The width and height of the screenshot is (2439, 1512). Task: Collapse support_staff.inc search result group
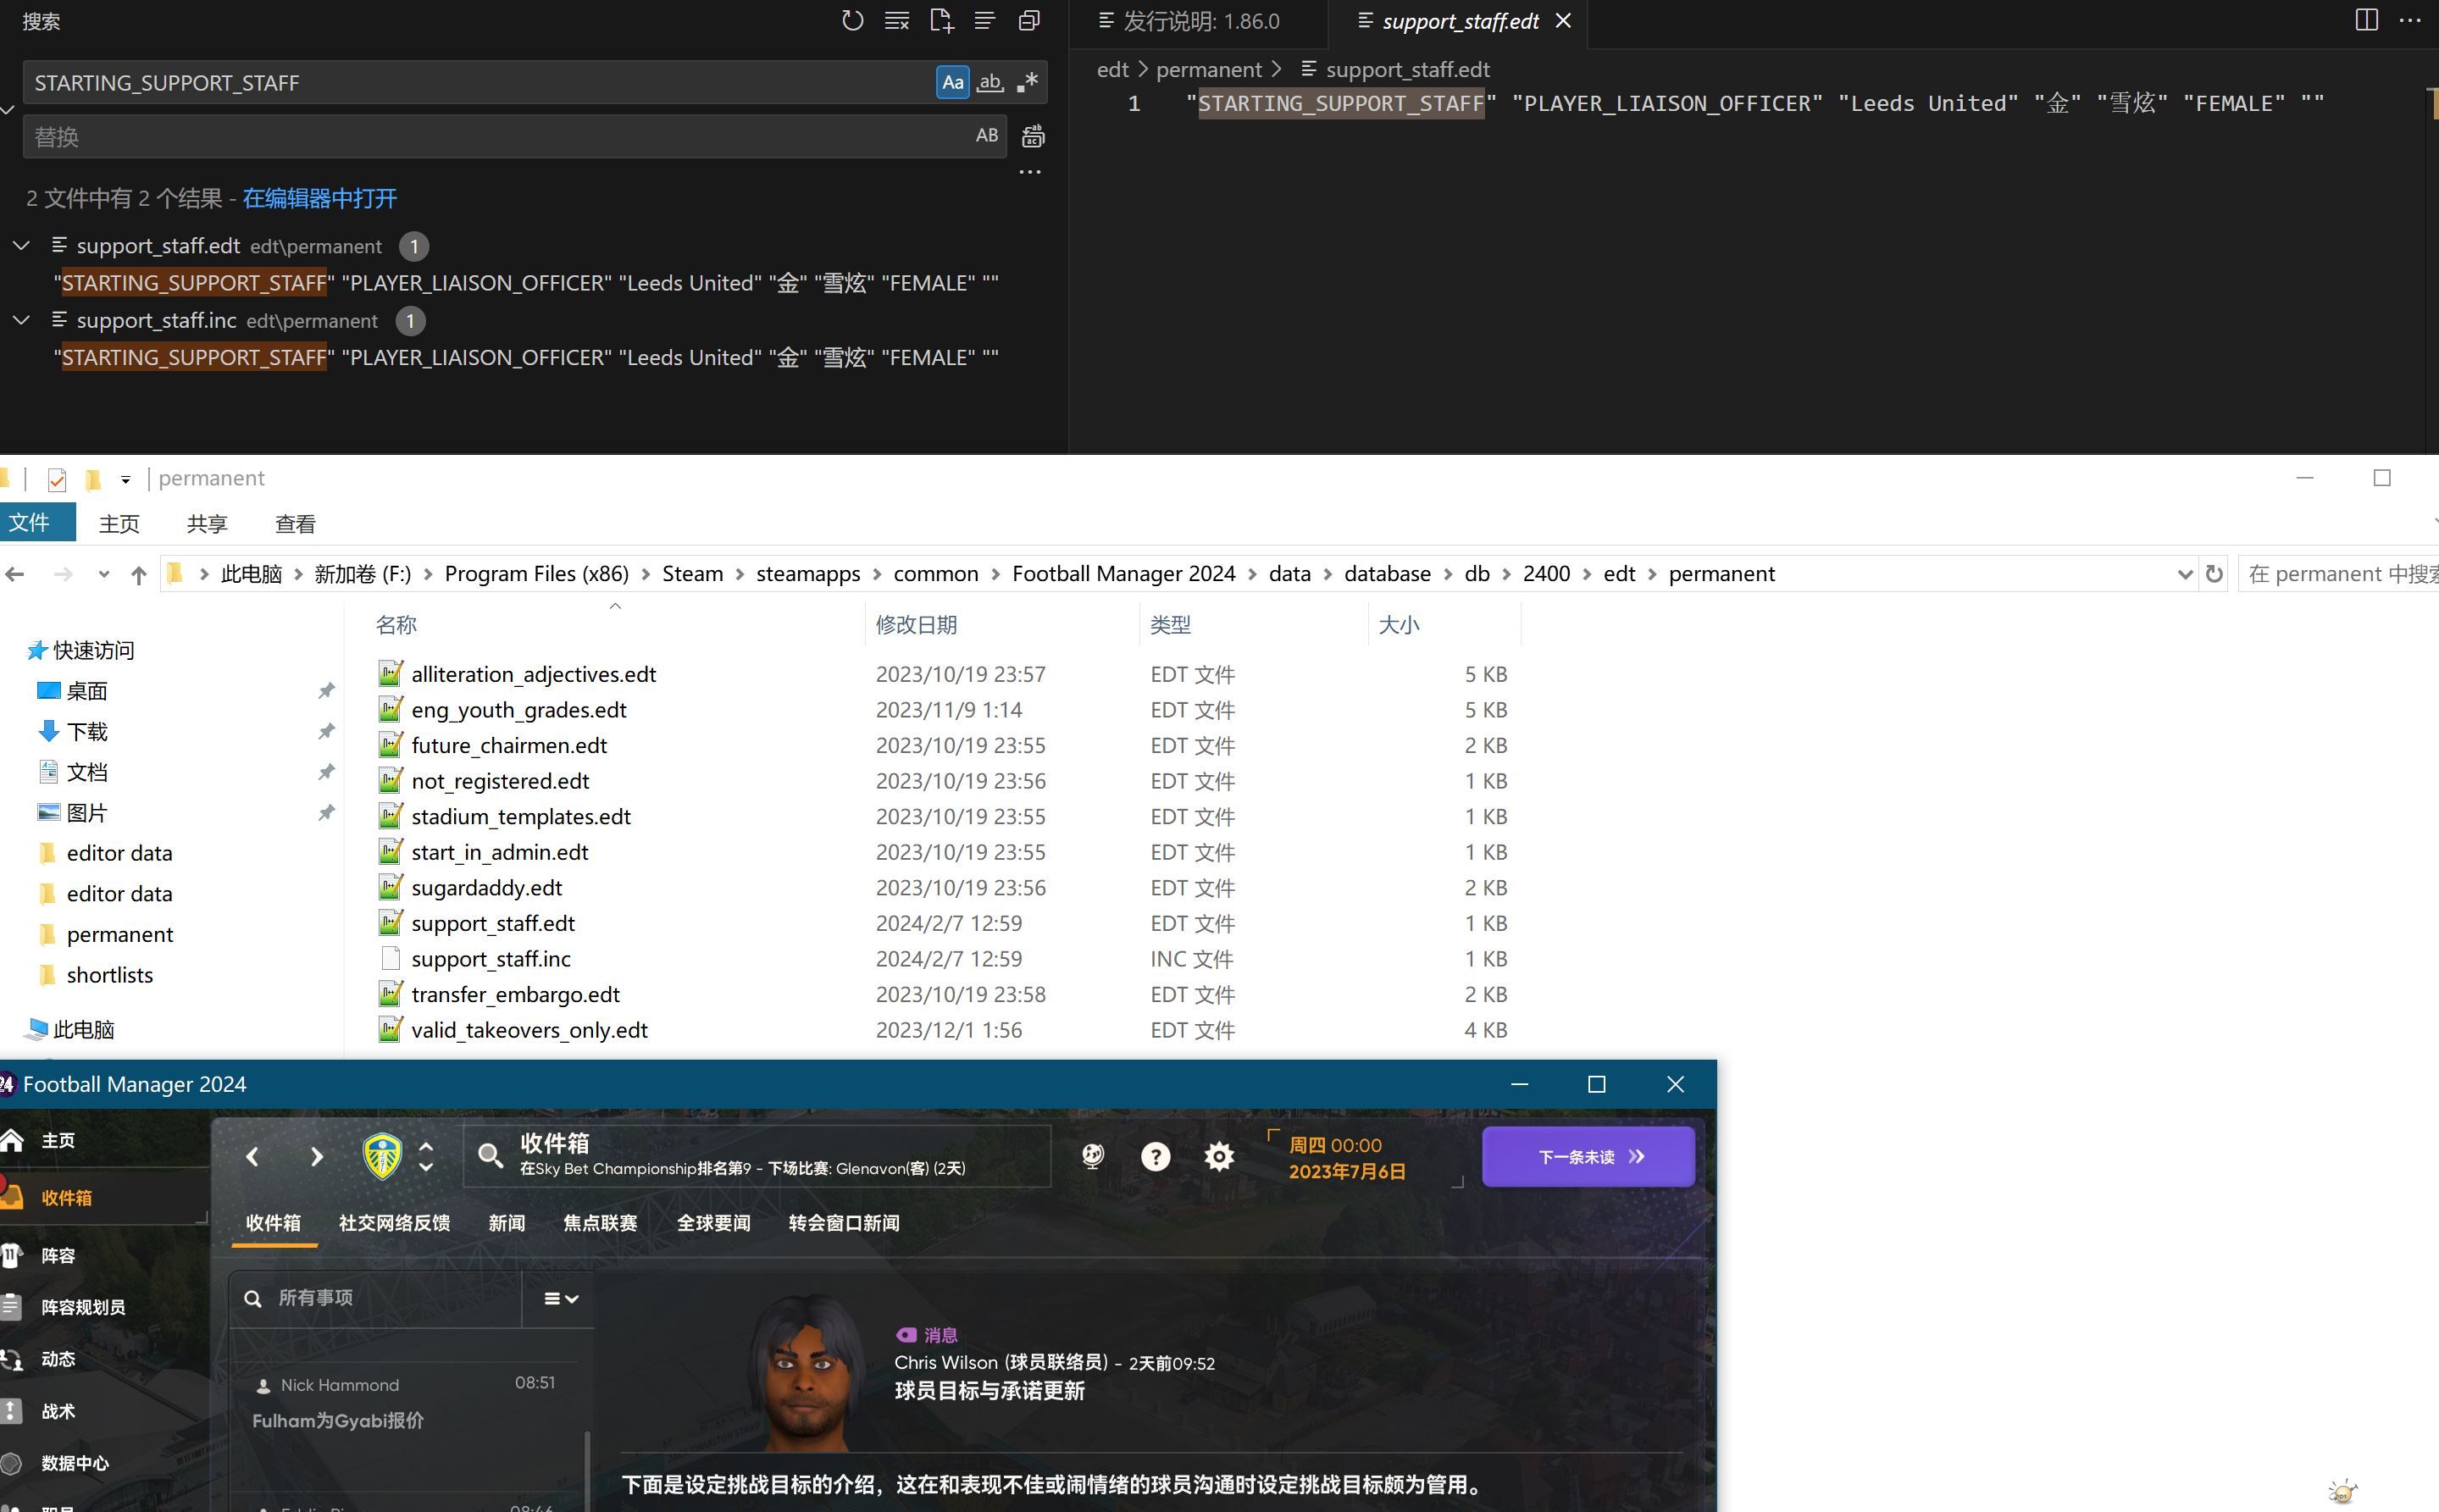[x=21, y=320]
